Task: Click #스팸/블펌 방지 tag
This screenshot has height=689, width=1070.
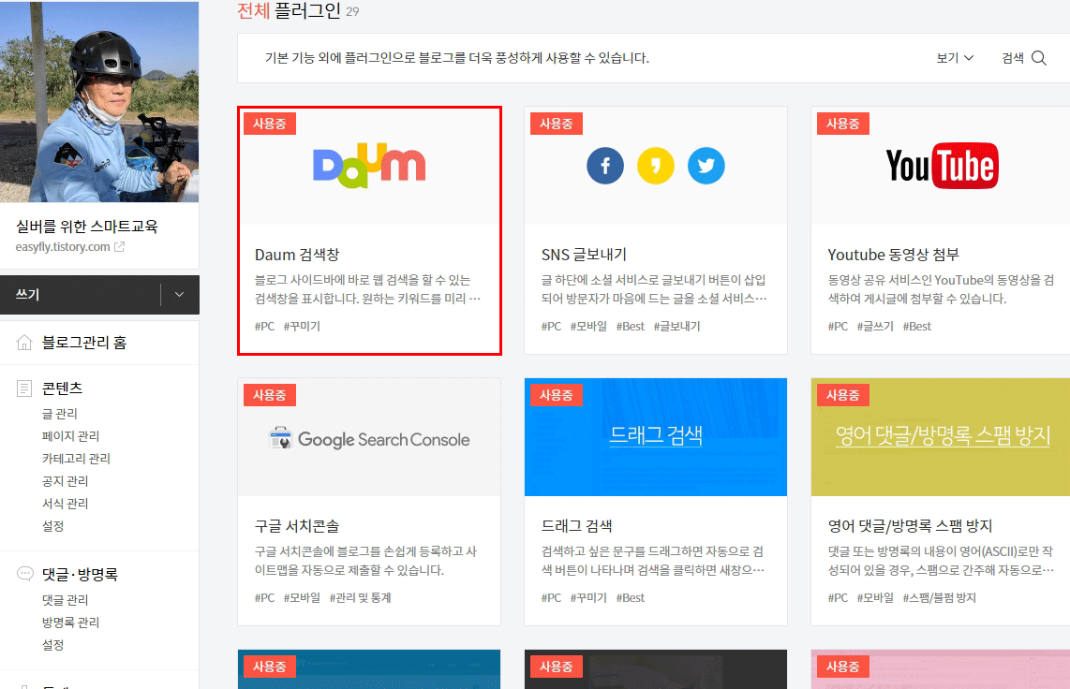Action: point(939,597)
